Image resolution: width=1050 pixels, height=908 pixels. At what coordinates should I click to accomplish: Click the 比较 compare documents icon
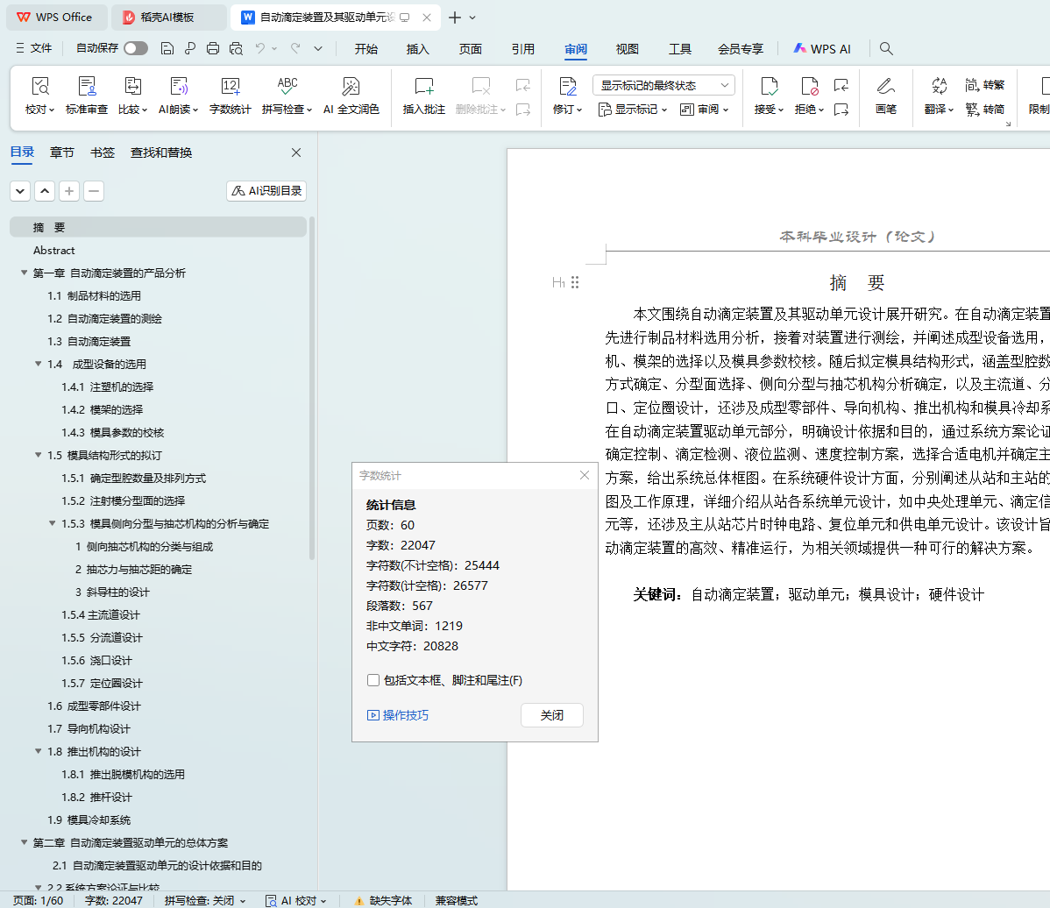pos(132,87)
